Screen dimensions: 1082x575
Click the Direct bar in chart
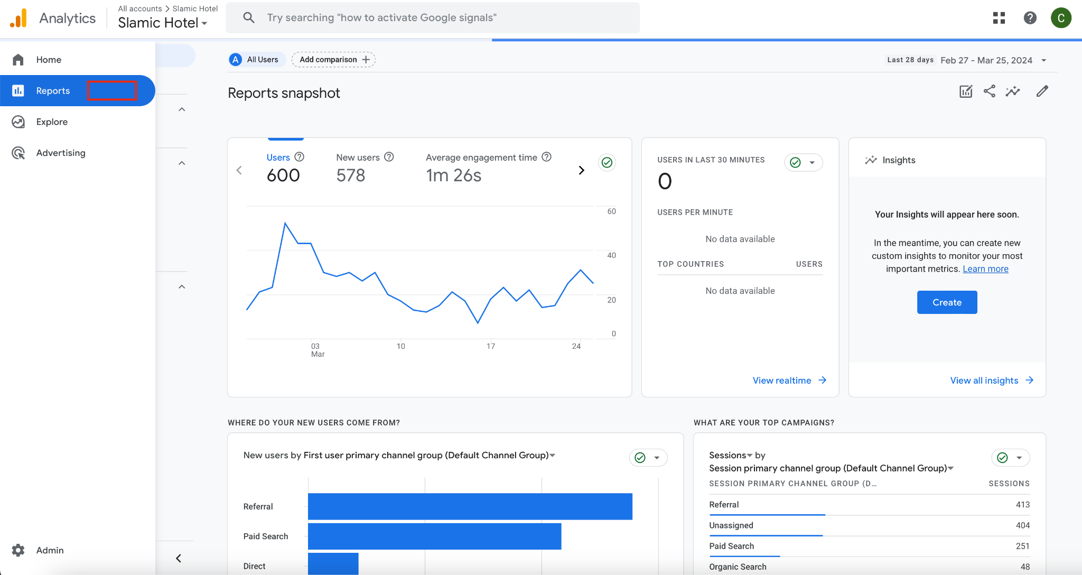click(333, 564)
